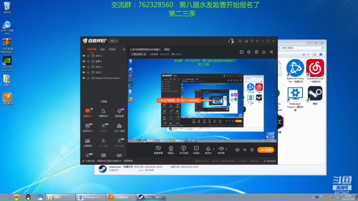Click the Explorer help question mark icon
Image resolution: width=358 pixels, height=201 pixels.
[321, 54]
